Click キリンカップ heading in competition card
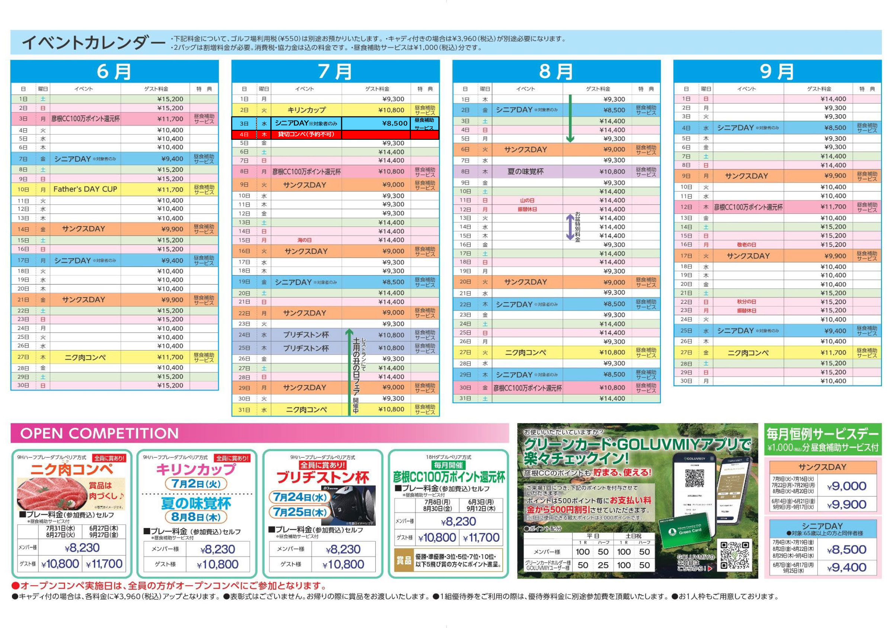The width and height of the screenshot is (893, 628). pyautogui.click(x=196, y=470)
